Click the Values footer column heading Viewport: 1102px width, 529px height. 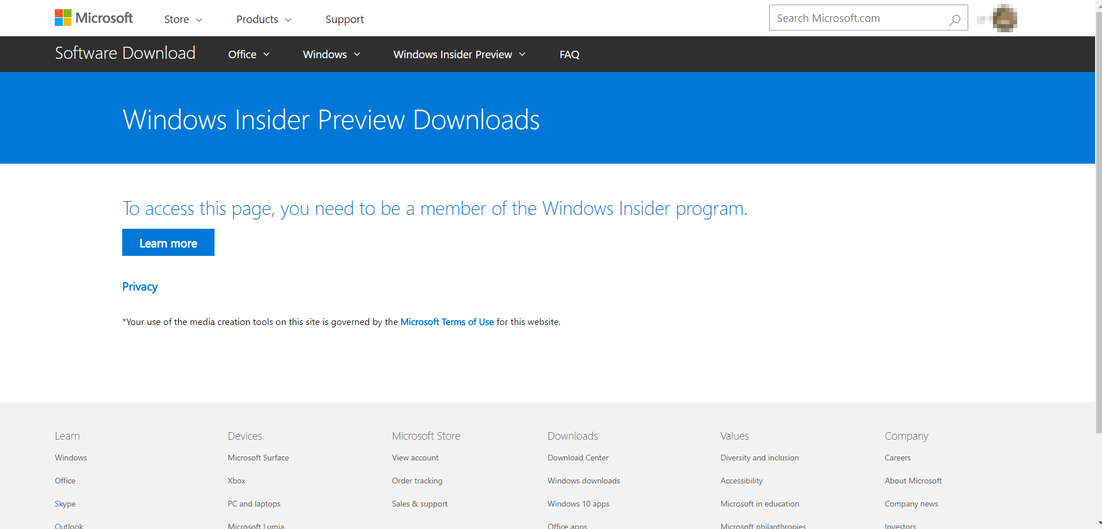(735, 436)
